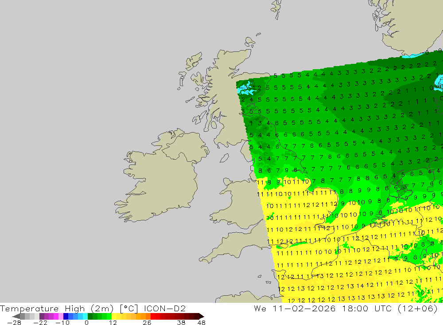The height and width of the screenshot is (325, 443).
Task: Click the '-28' legend label
Action: pos(14,322)
